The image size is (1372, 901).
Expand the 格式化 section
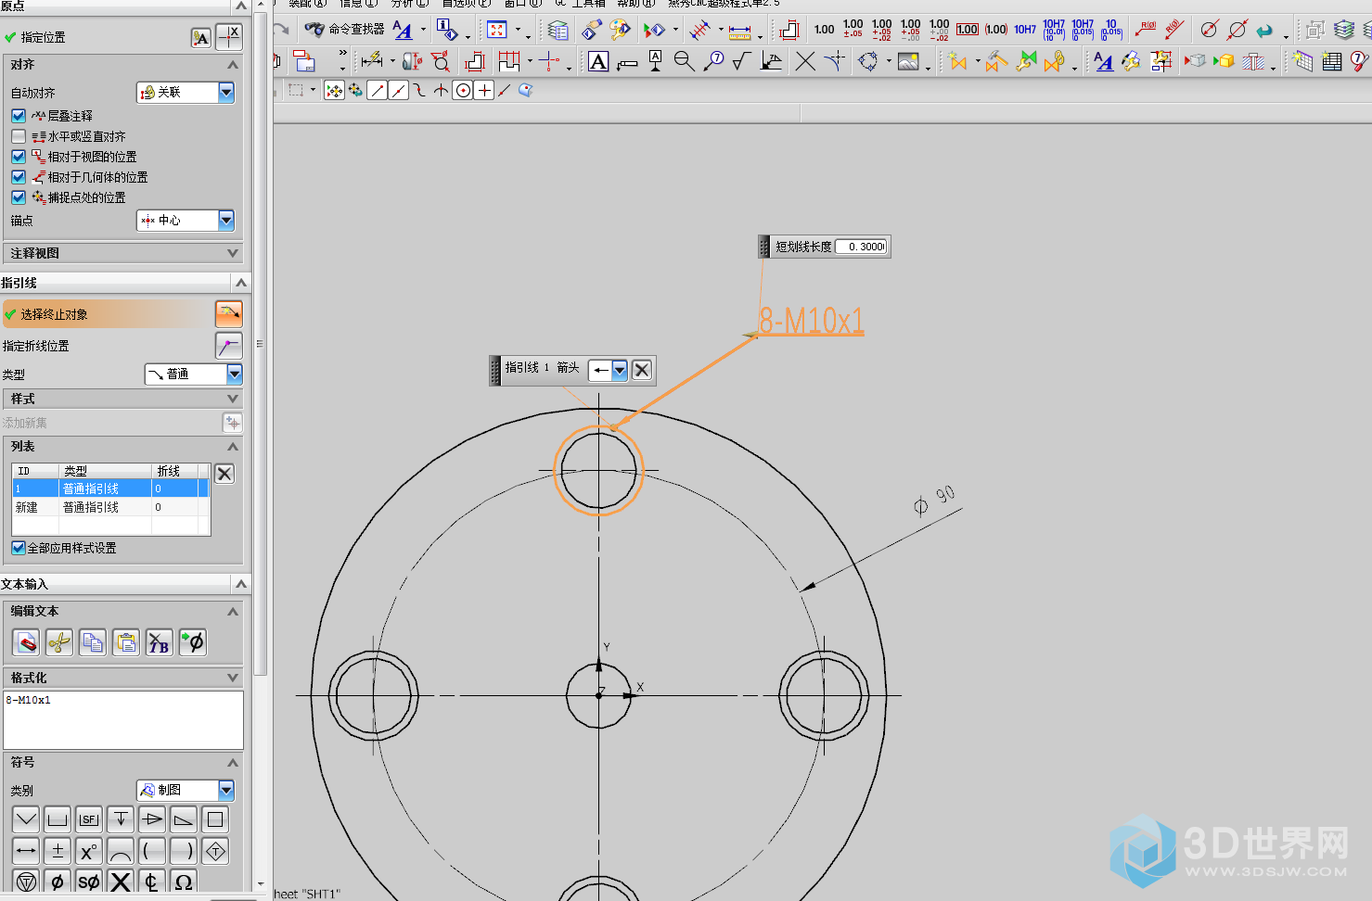[123, 678]
